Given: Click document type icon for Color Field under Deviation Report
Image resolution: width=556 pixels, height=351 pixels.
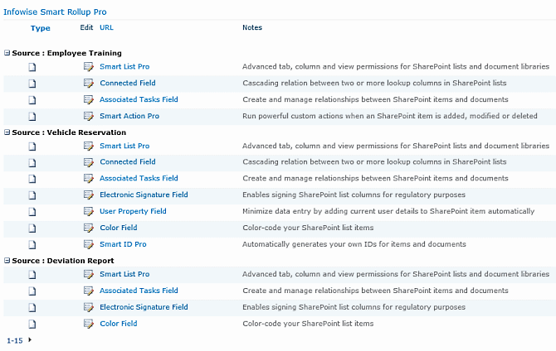Looking at the screenshot, I should tap(32, 324).
